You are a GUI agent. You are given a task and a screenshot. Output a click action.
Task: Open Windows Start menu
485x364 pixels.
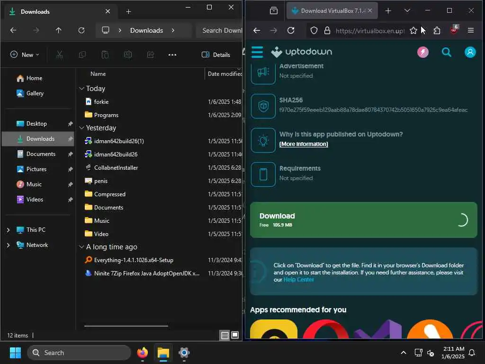pyautogui.click(x=15, y=353)
